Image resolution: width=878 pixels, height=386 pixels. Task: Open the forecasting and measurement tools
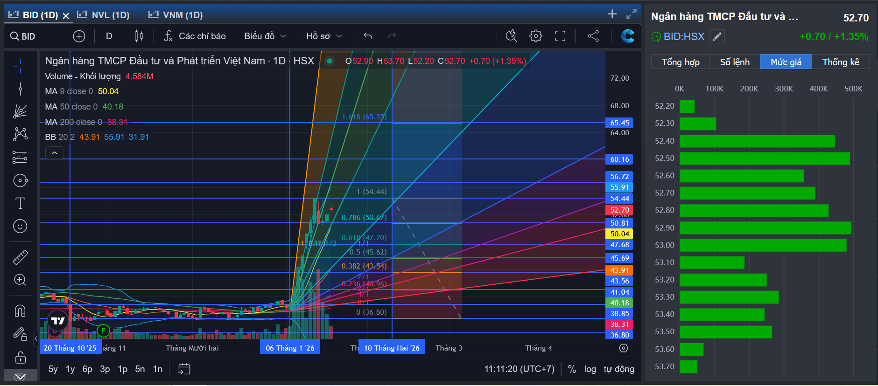pyautogui.click(x=20, y=158)
